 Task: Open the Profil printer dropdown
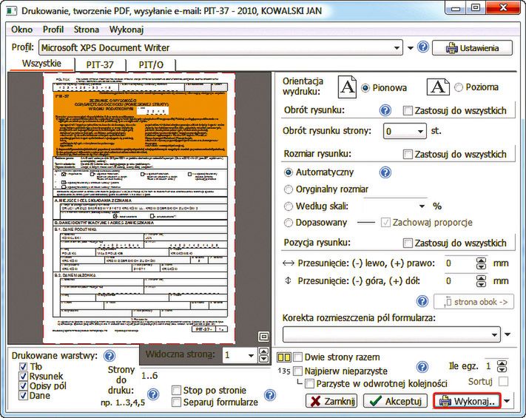pyautogui.click(x=220, y=47)
